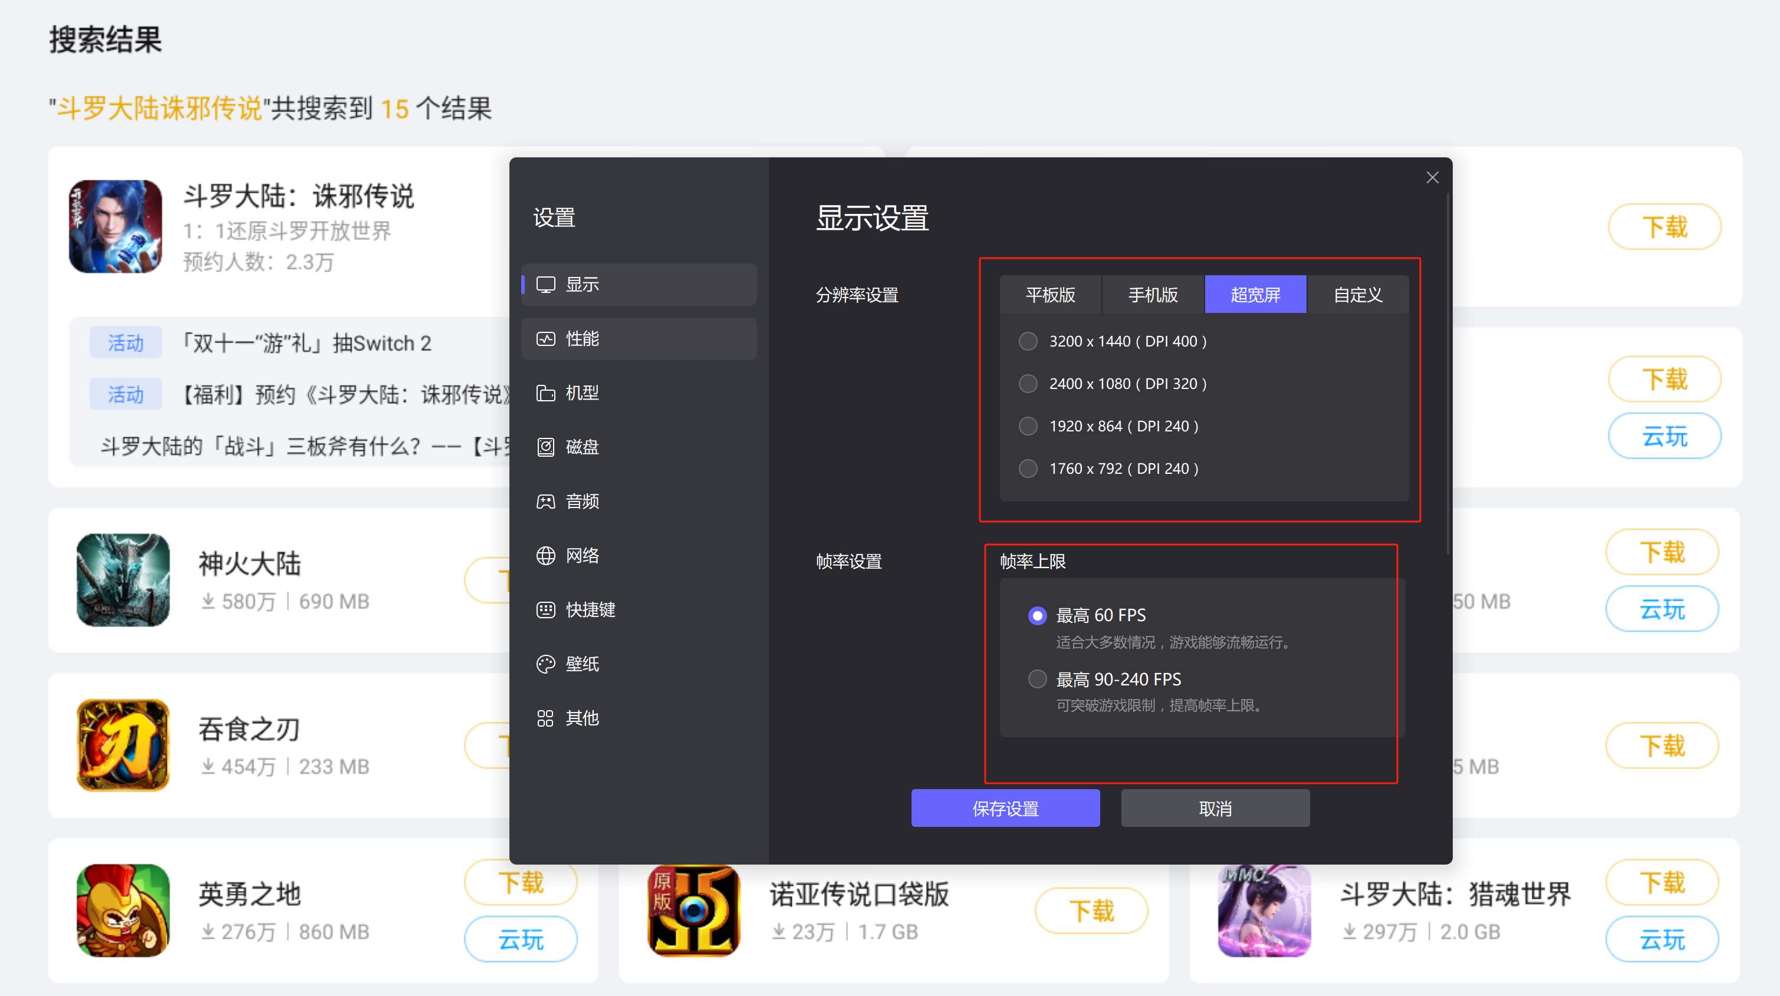Open the 其他 (Other) settings panel

[x=637, y=718]
